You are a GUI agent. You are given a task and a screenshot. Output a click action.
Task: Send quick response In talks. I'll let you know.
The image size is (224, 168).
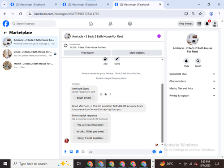pos(90,131)
